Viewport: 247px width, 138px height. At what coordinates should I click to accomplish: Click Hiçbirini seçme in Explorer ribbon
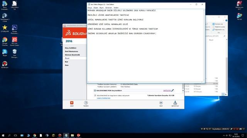219,27
